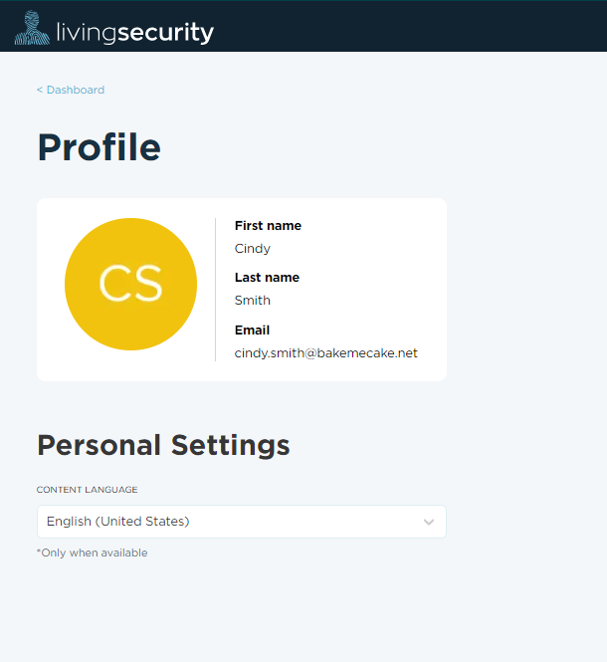Click the Last name label

267,278
